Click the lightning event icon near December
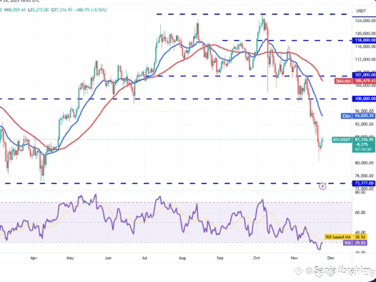The width and height of the screenshot is (376, 282). 322,186
